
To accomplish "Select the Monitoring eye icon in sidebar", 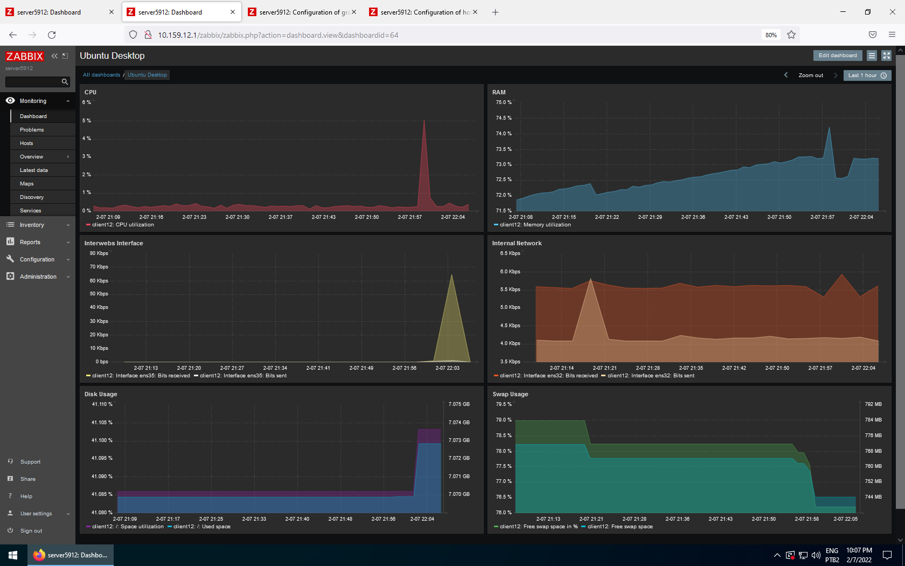I will [x=10, y=101].
